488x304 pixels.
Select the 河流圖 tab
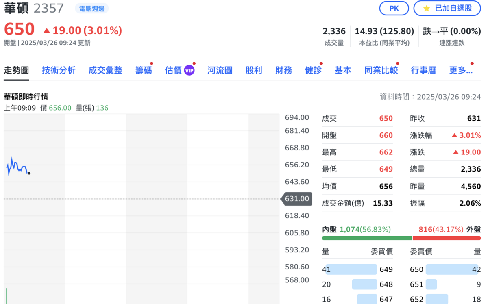pos(220,70)
